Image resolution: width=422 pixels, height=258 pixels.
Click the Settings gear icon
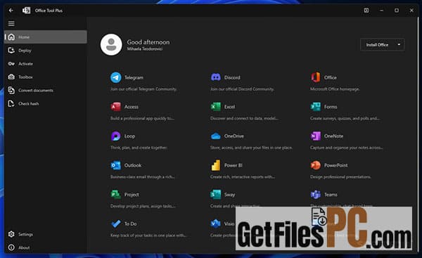[11, 234]
